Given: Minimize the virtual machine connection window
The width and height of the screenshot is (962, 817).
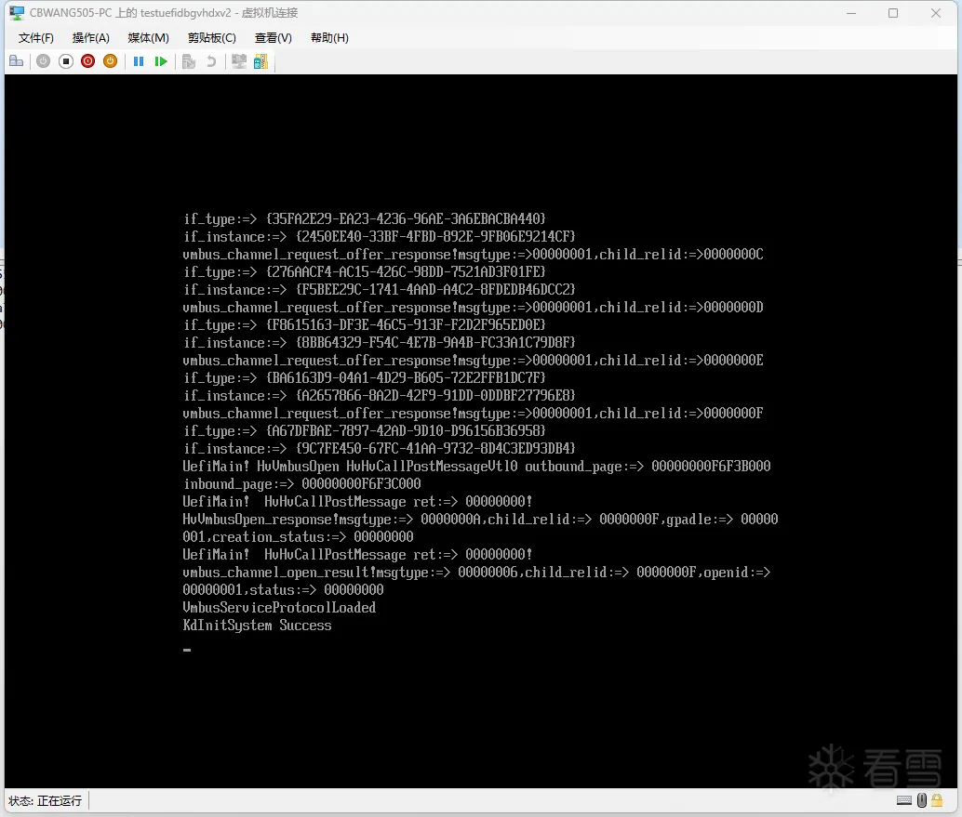Looking at the screenshot, I should [x=851, y=13].
